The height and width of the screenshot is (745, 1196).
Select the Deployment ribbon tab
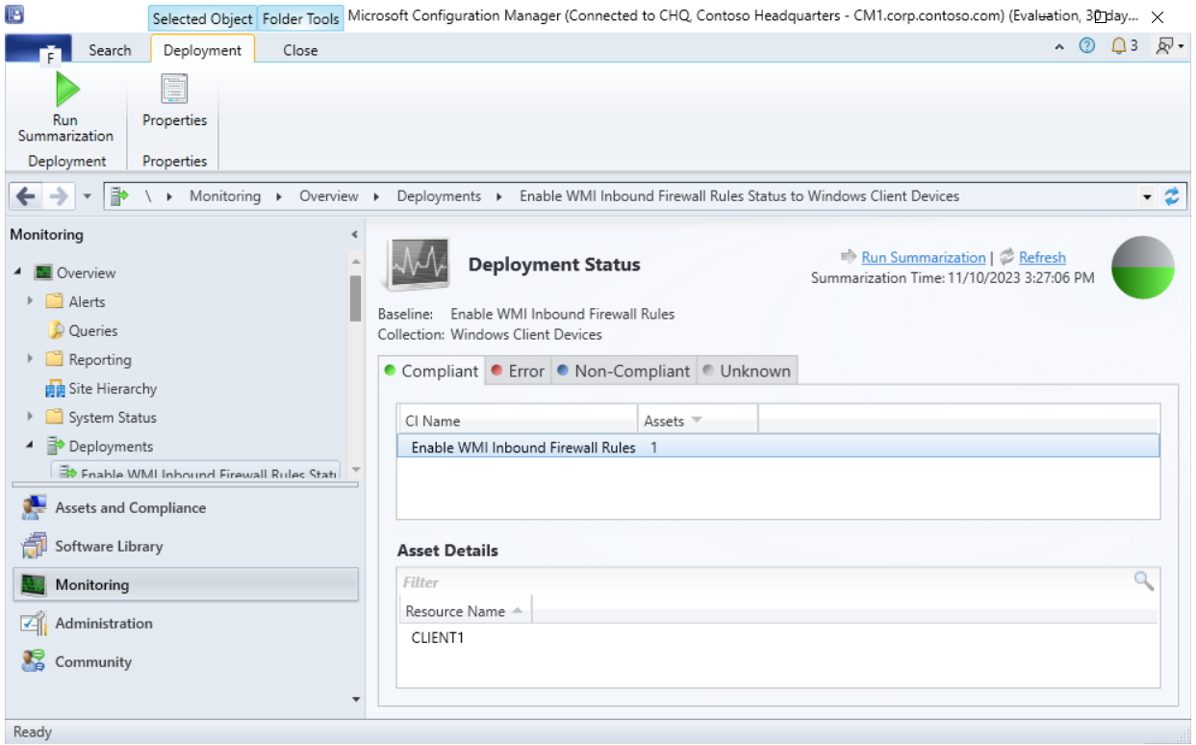(202, 50)
